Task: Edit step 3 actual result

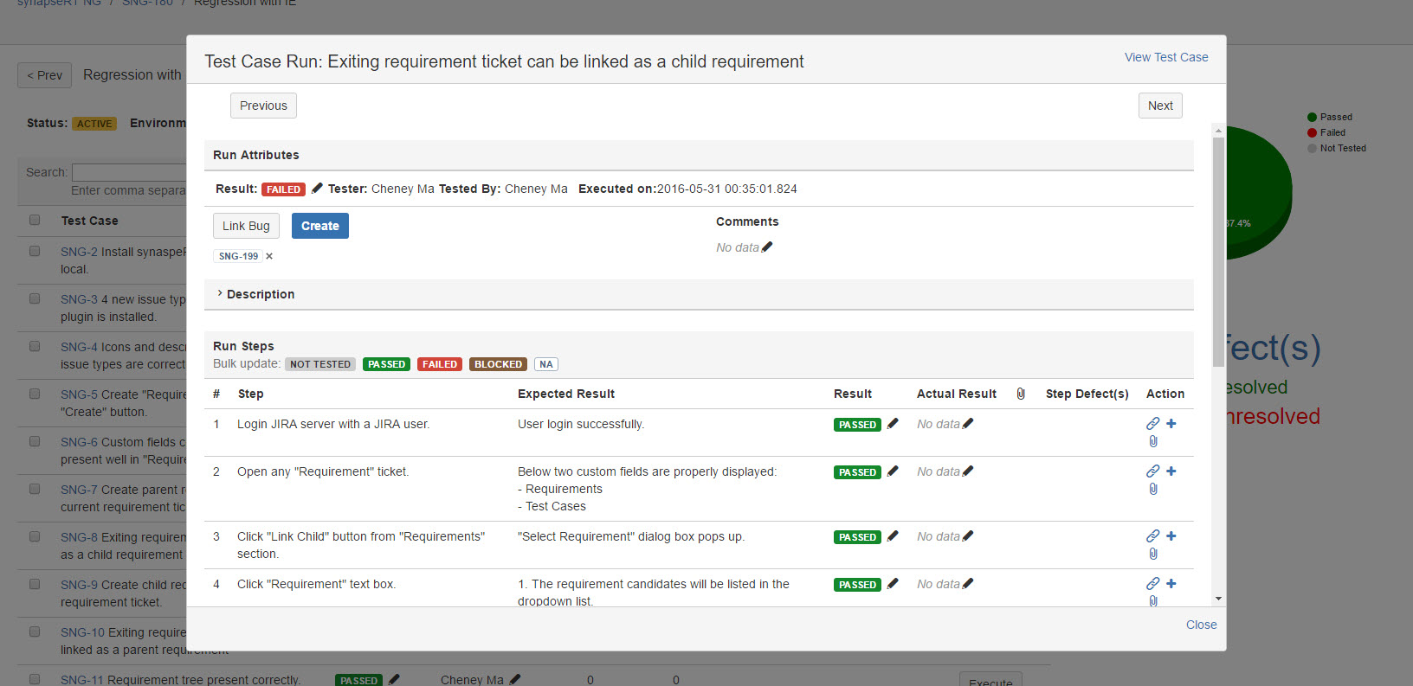Action: tap(968, 535)
